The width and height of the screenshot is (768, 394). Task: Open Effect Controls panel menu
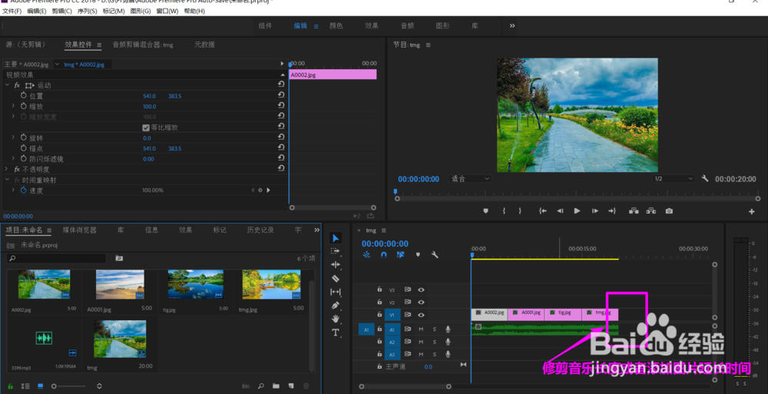pyautogui.click(x=99, y=45)
